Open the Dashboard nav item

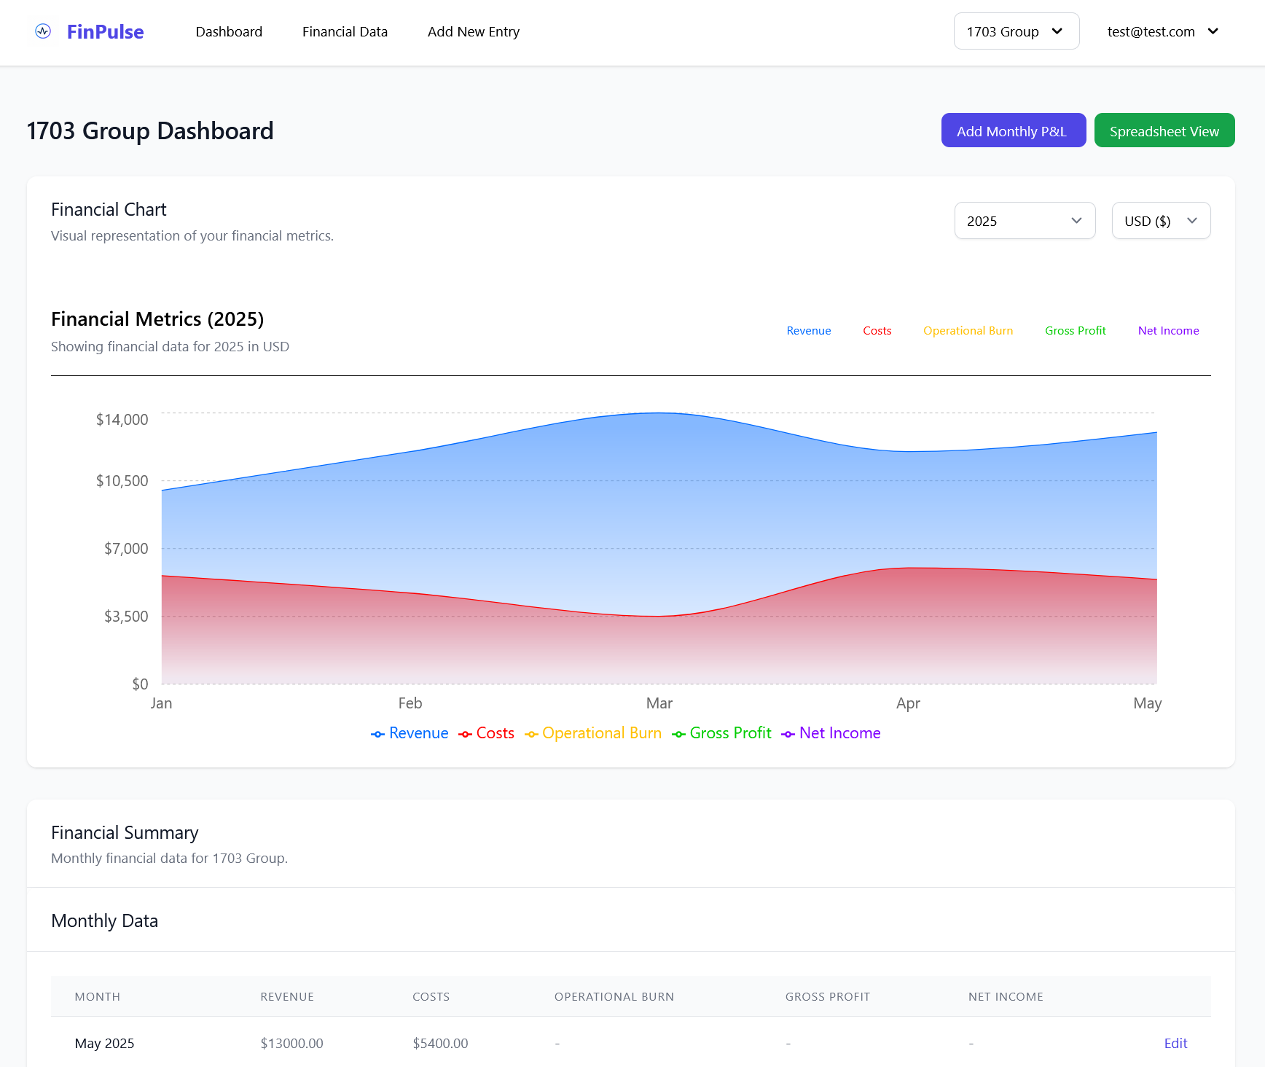pos(229,32)
